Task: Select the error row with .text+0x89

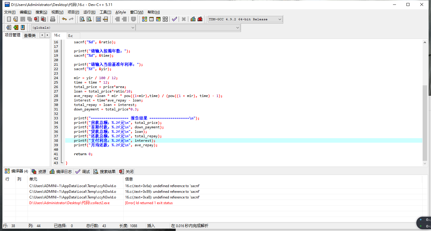Action: click(x=213, y=192)
